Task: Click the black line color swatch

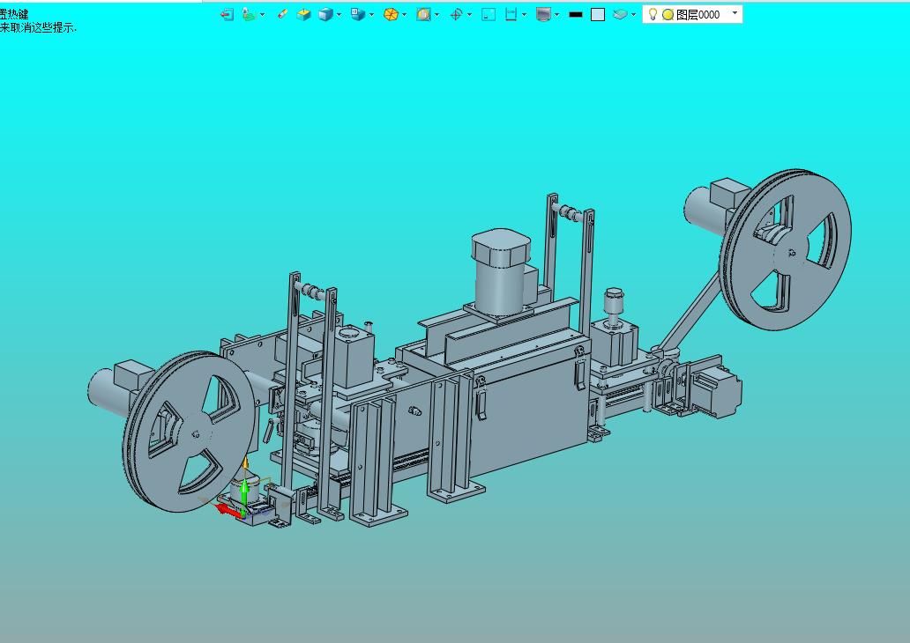Action: [x=576, y=14]
